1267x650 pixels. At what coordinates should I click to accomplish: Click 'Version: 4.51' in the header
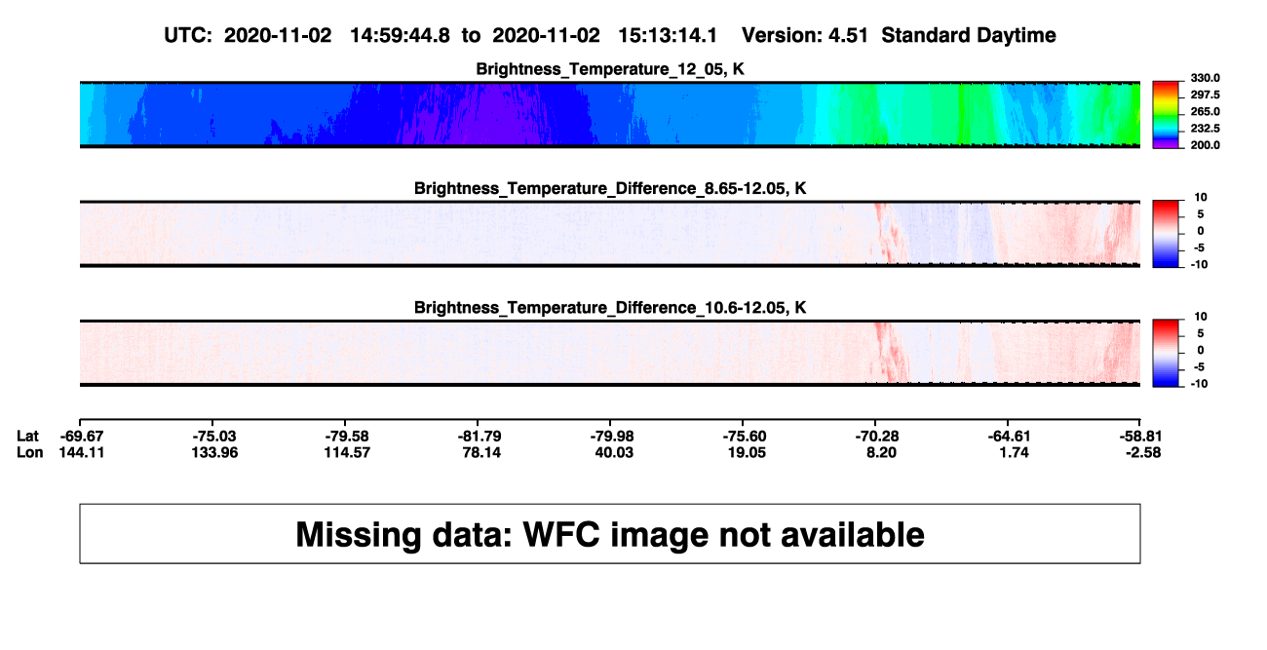pos(807,35)
